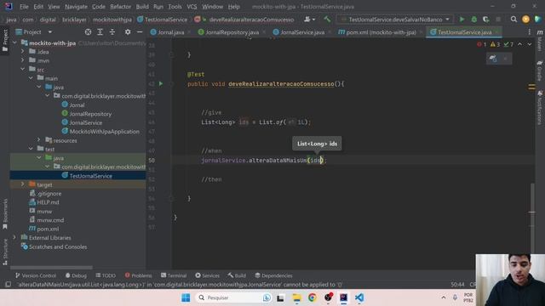Click the Windows taskbar search box
Viewport: 545px width, 306px height.
(x=233, y=297)
